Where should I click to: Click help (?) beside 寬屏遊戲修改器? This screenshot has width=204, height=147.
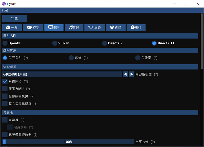36,135
